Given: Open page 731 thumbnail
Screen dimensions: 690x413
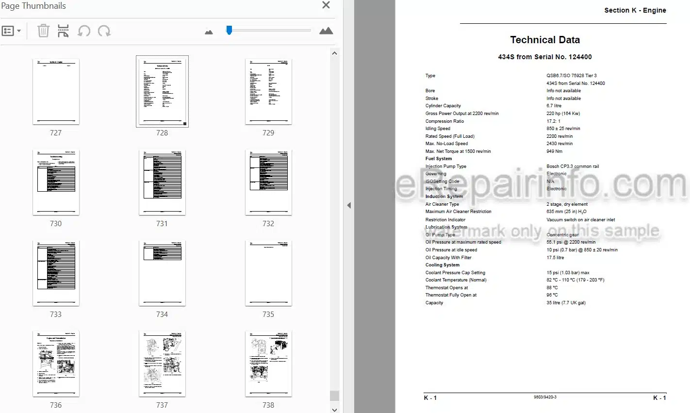Looking at the screenshot, I should coord(162,182).
